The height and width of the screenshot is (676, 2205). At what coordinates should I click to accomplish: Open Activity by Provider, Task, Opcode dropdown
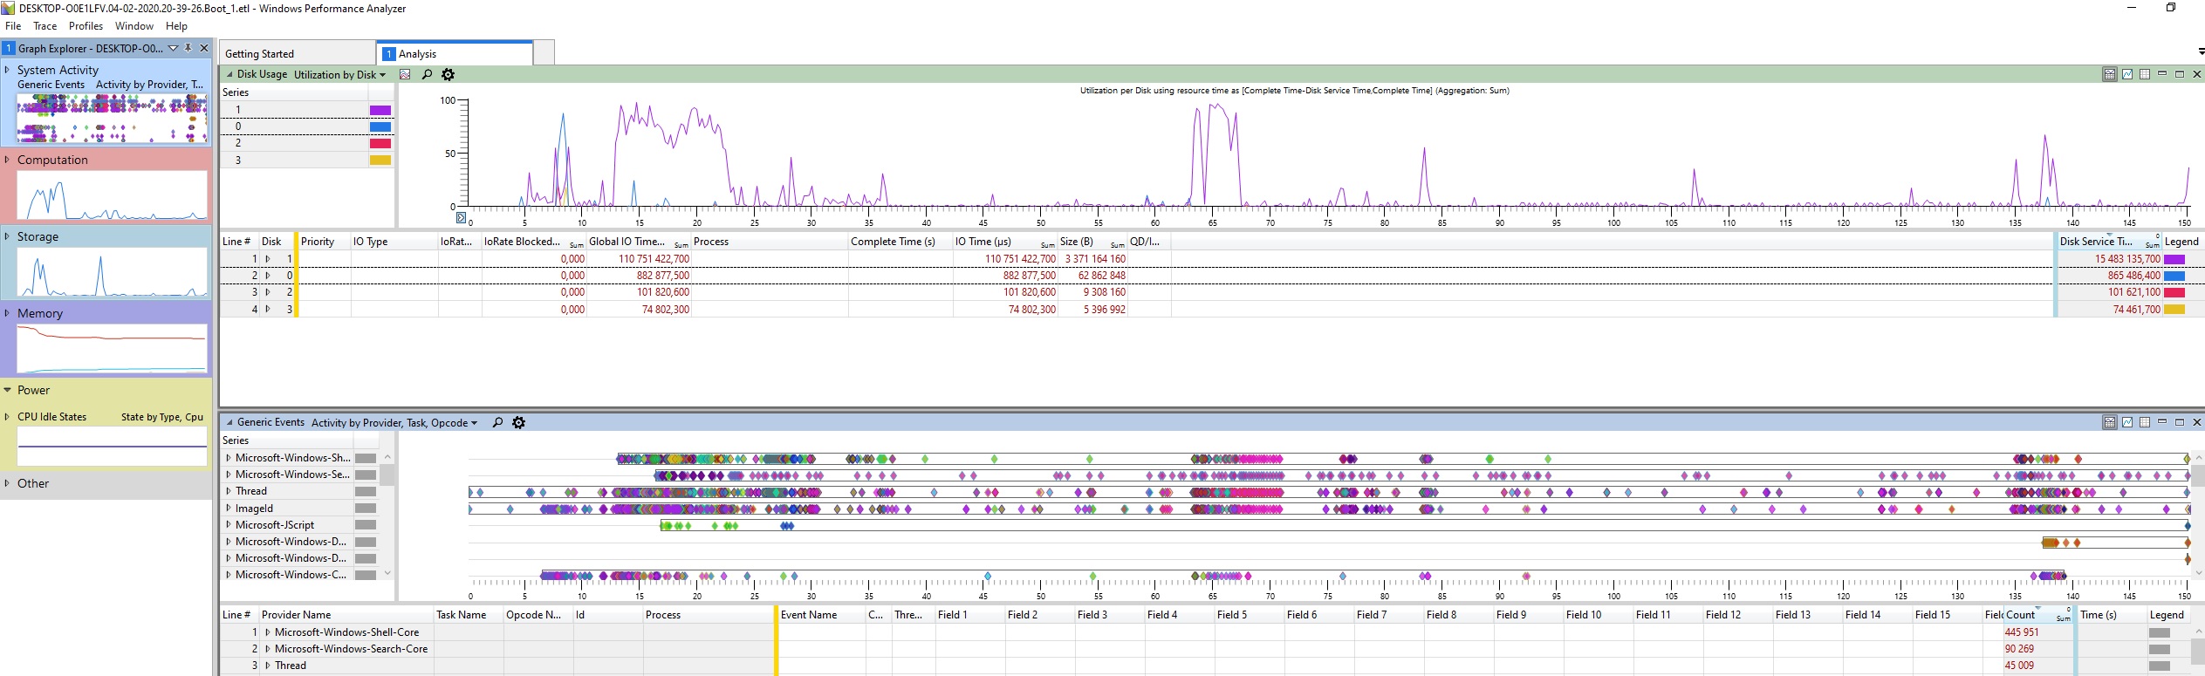[x=395, y=423]
